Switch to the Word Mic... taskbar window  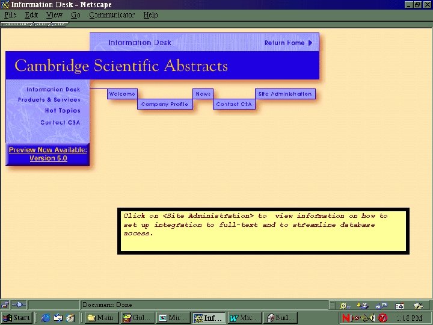245,318
